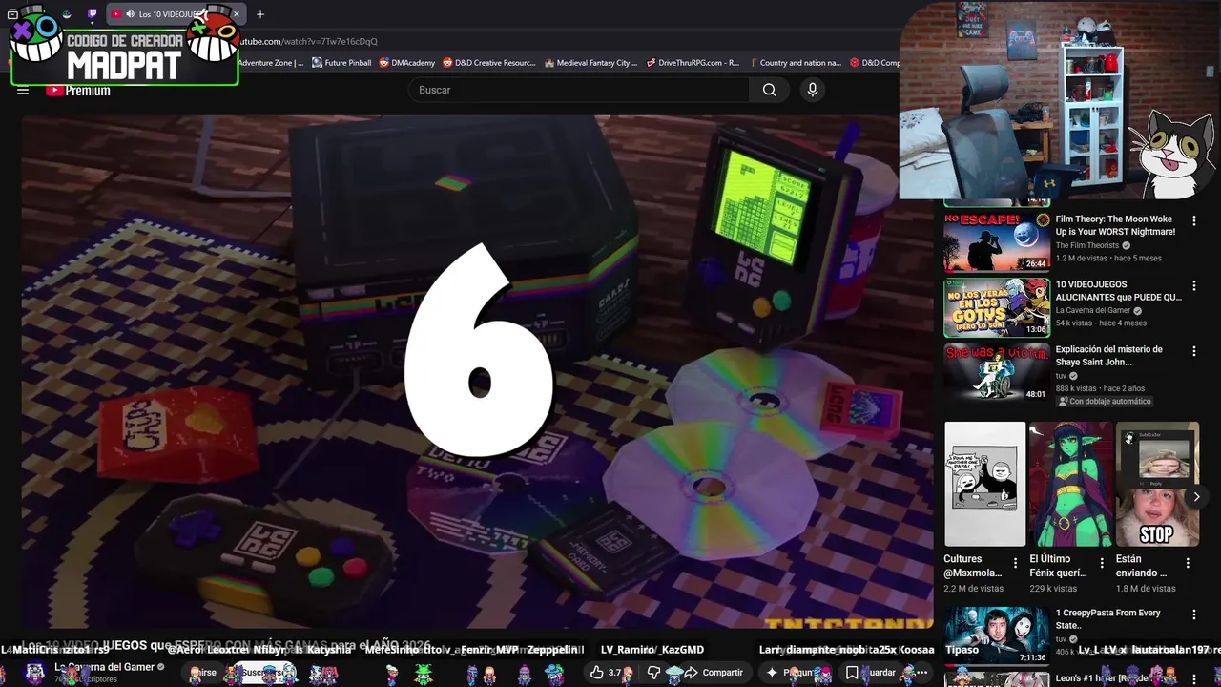Open 10 VIDEOJUEGOS ALUCINANTES video title
Viewport: 1221px width, 687px height.
pyautogui.click(x=1118, y=291)
